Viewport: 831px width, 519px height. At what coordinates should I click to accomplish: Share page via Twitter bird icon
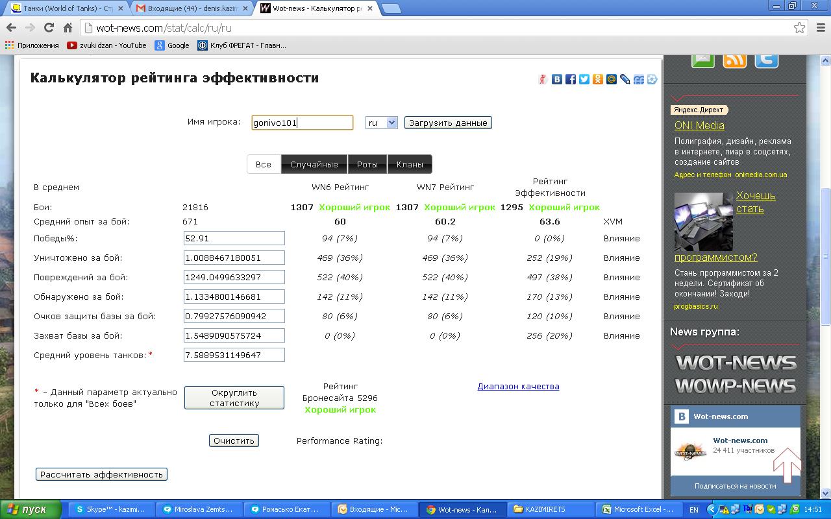point(584,79)
